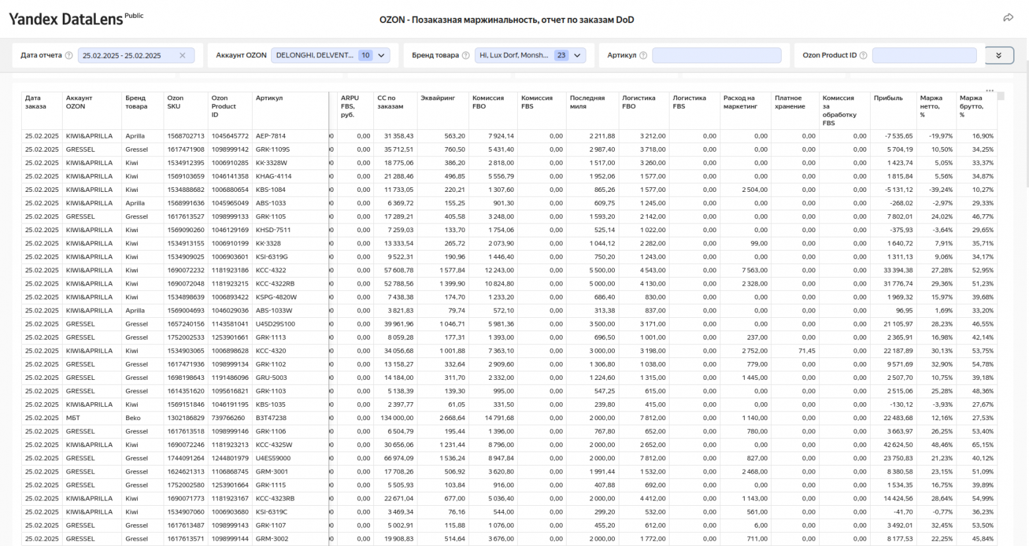Expand more filters with double chevron
1029x546 pixels.
999,55
